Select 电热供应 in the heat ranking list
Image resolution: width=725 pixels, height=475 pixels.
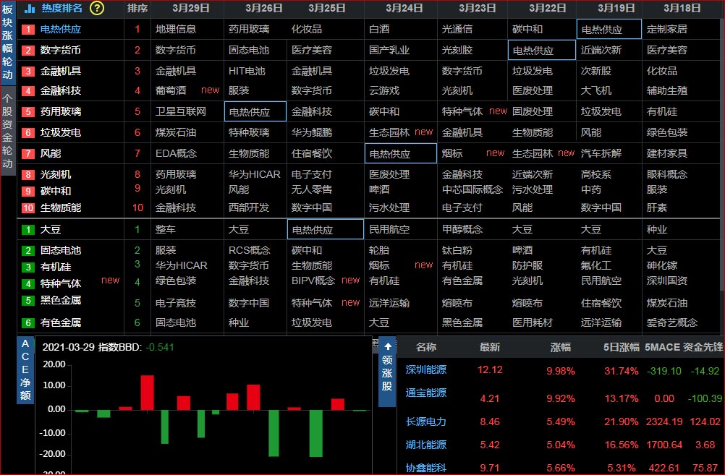click(61, 29)
